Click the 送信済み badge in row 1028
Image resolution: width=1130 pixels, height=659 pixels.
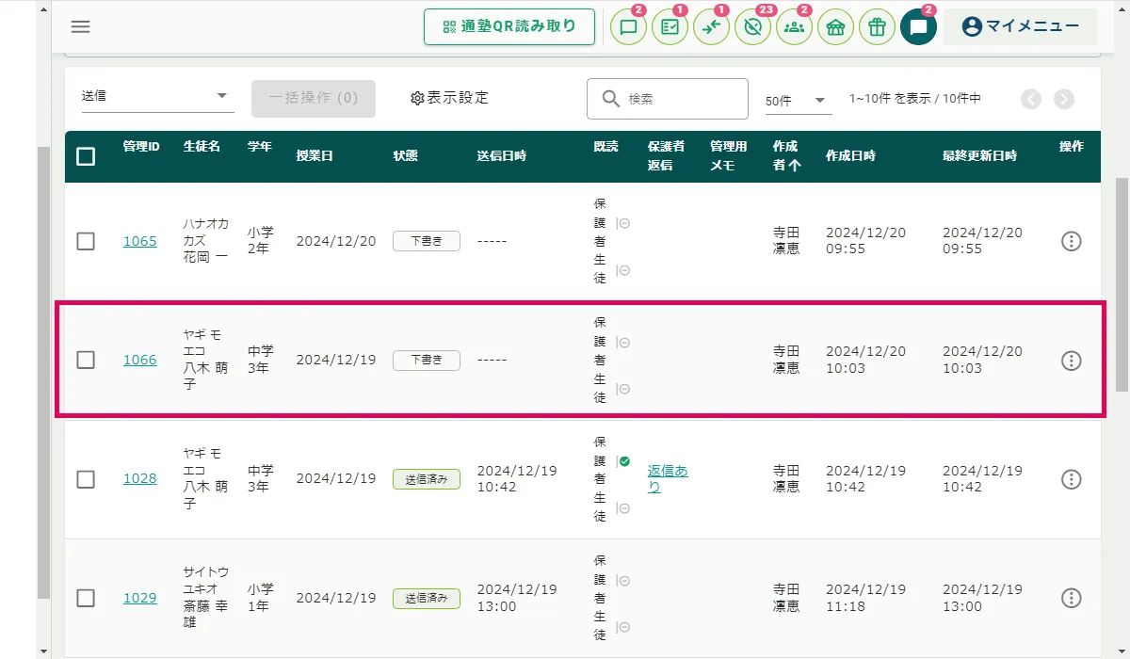tap(427, 479)
